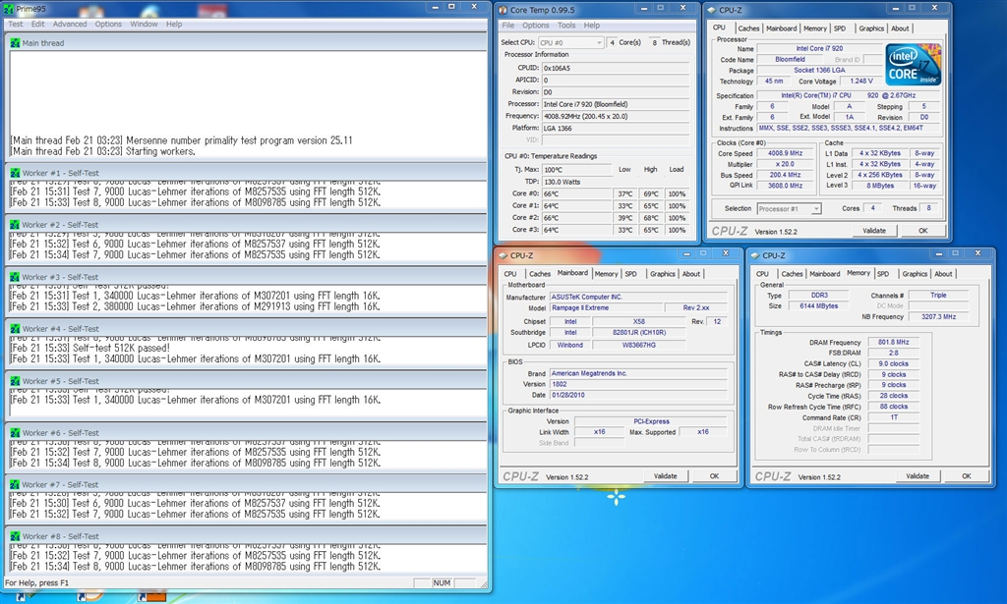Click the CPU-Z CPU window title icon
The image size is (1007, 604).
[712, 10]
